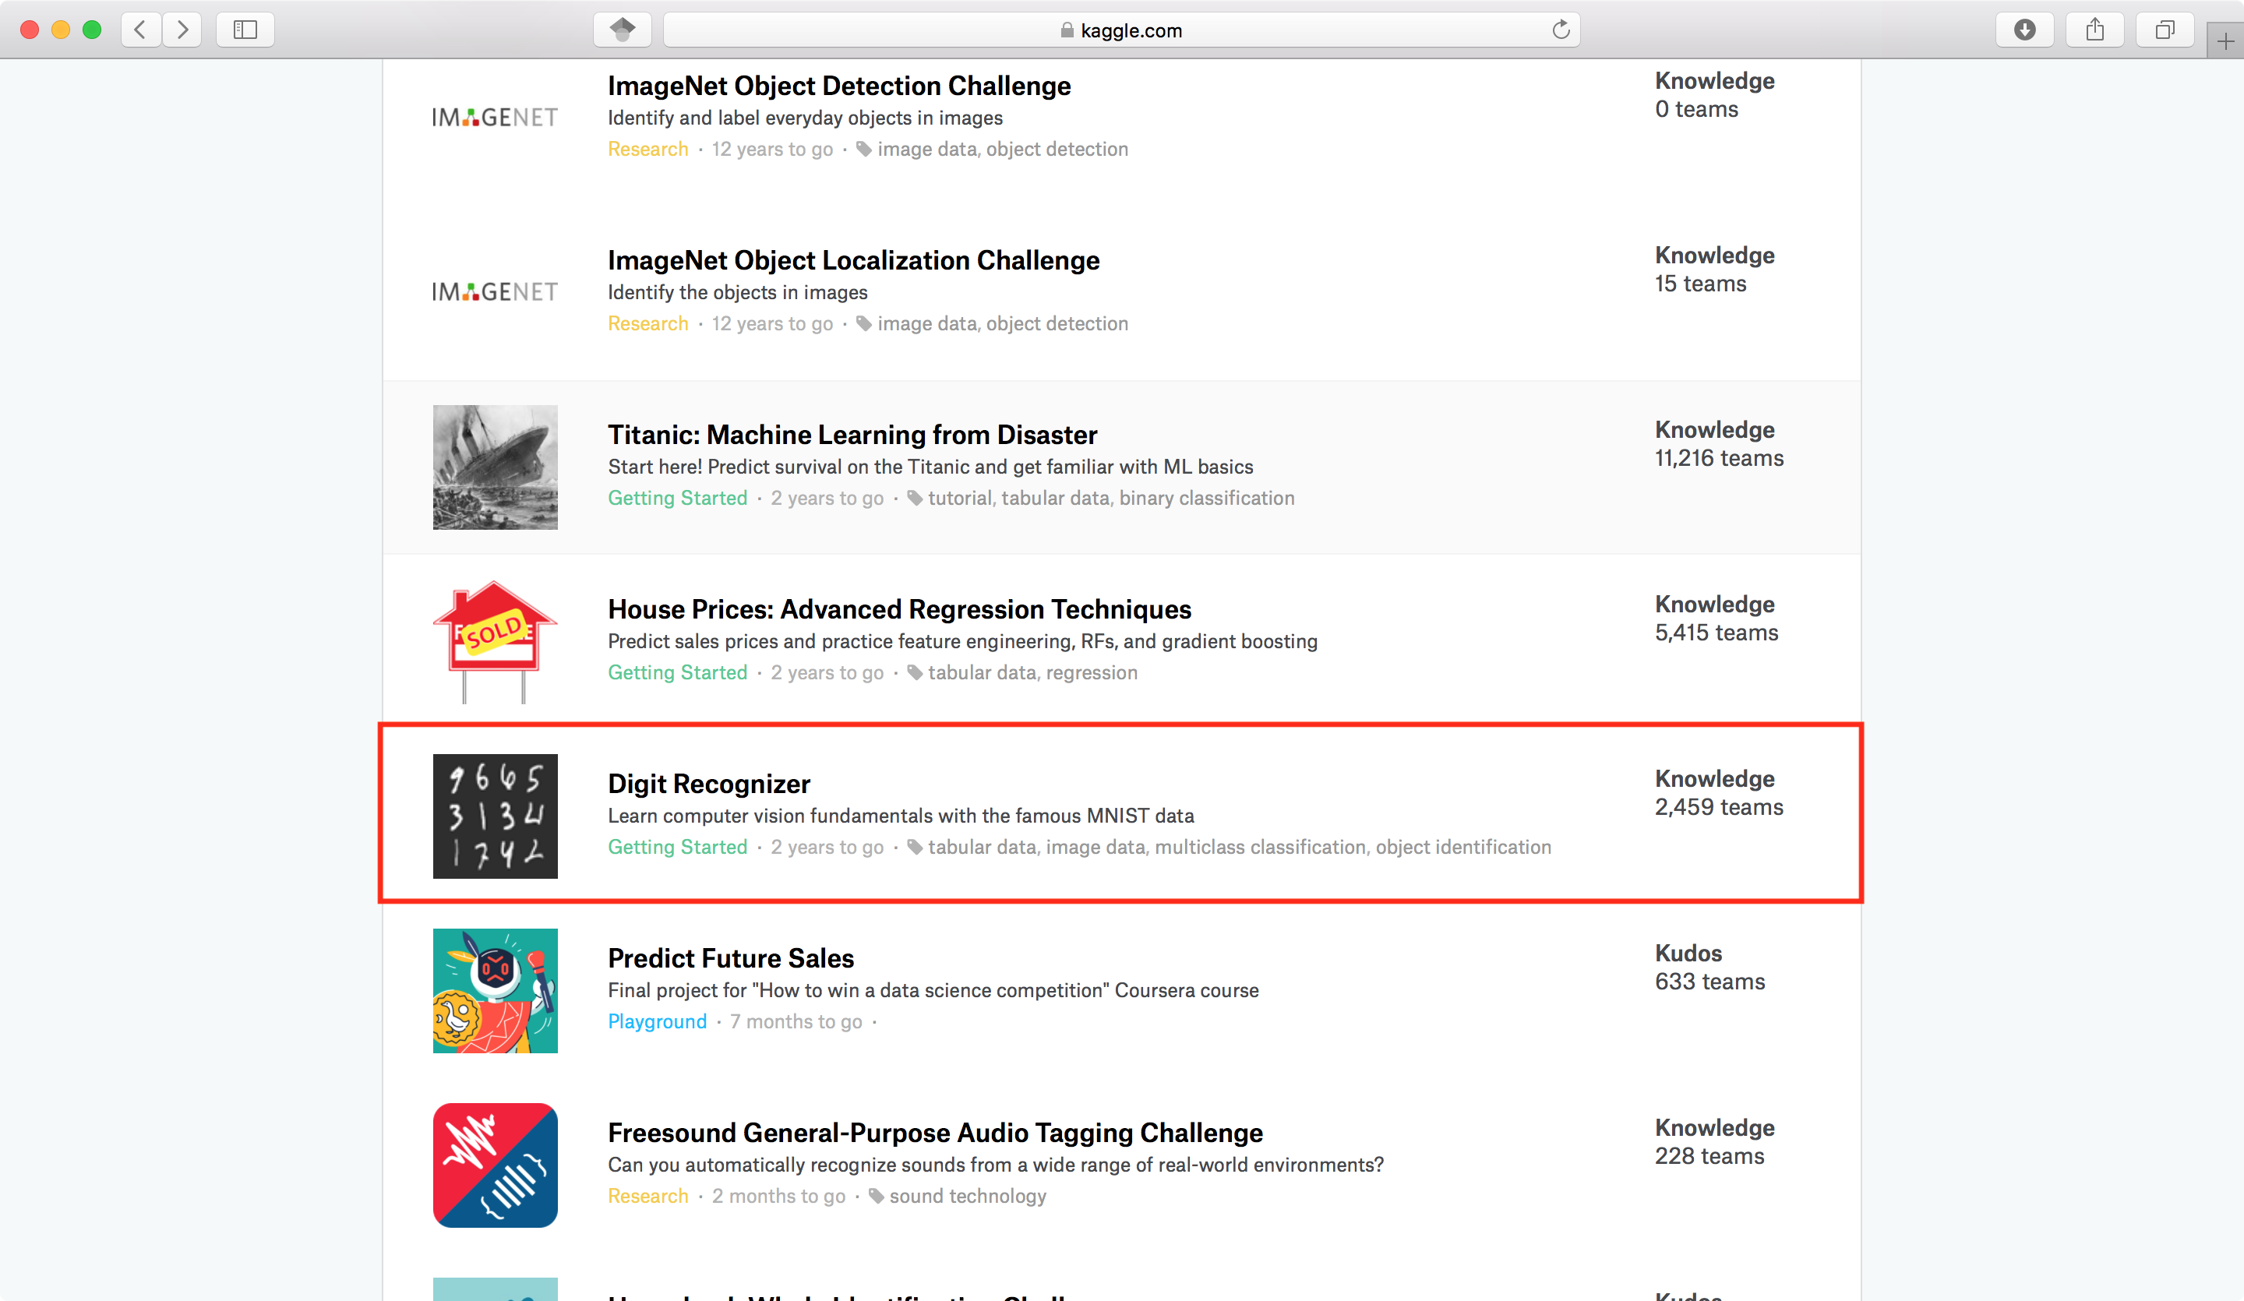Toggle the Safari sidebar button
The height and width of the screenshot is (1301, 2244).
pyautogui.click(x=245, y=30)
